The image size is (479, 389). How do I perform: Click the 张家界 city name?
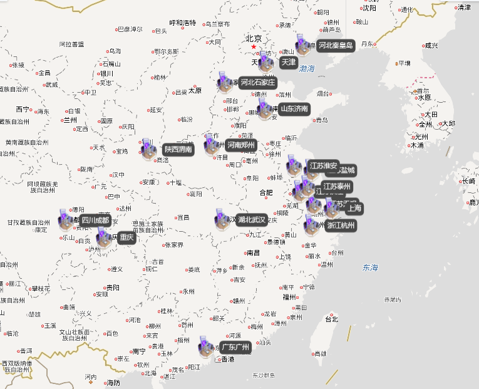tap(174, 245)
